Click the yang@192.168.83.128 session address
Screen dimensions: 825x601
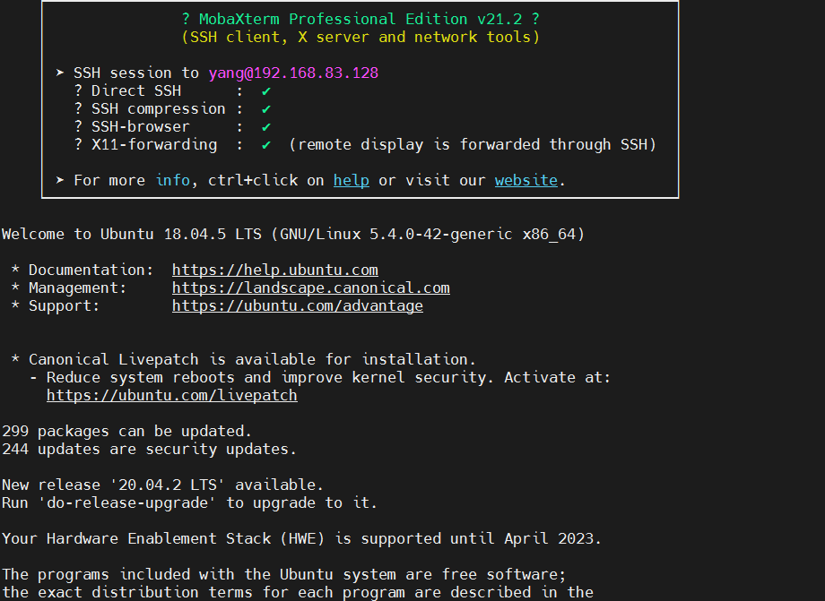(293, 73)
